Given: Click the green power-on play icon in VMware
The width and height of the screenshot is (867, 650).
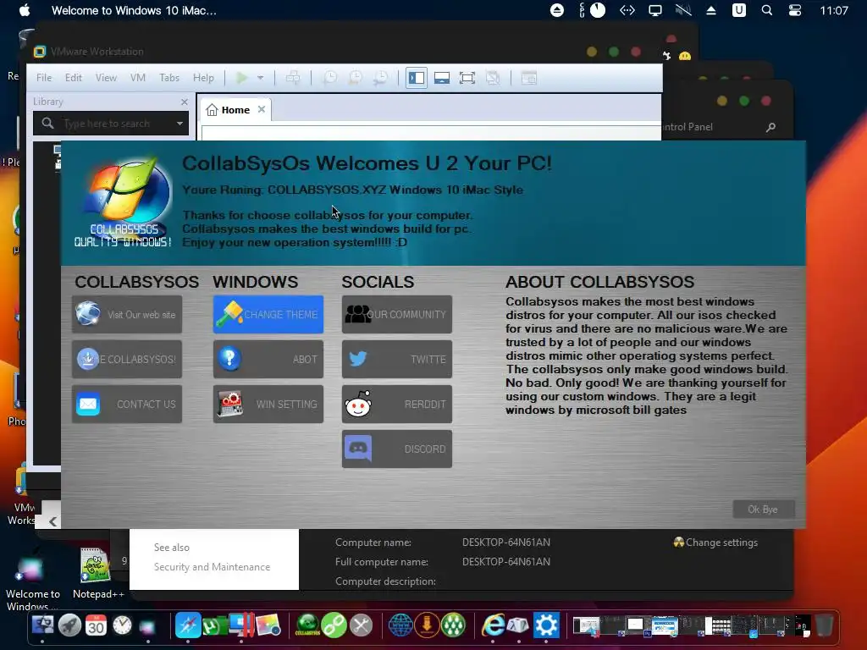Looking at the screenshot, I should (241, 78).
